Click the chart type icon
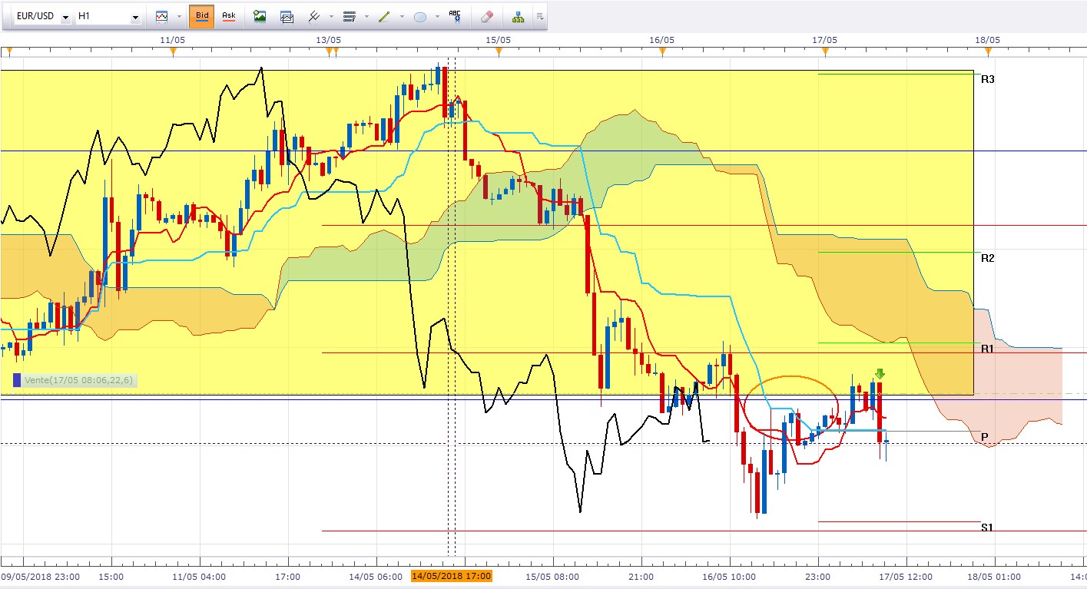Image resolution: width=1087 pixels, height=589 pixels. click(x=161, y=16)
